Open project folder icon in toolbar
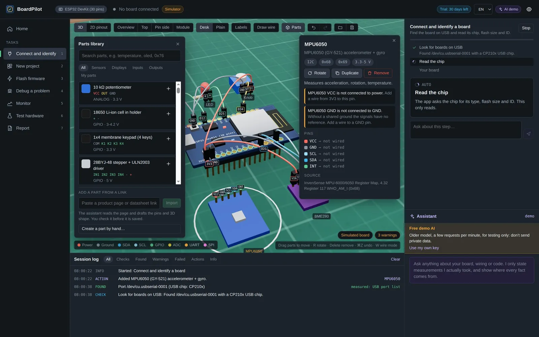 (x=340, y=28)
